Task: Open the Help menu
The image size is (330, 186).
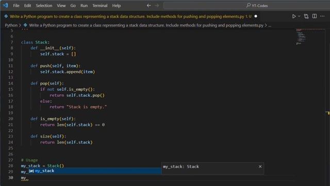Action: tap(117, 6)
